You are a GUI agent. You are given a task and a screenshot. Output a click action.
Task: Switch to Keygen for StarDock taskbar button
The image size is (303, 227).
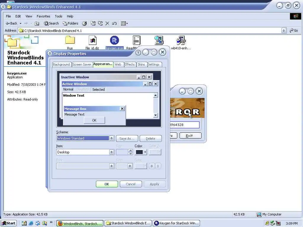[x=176, y=223]
